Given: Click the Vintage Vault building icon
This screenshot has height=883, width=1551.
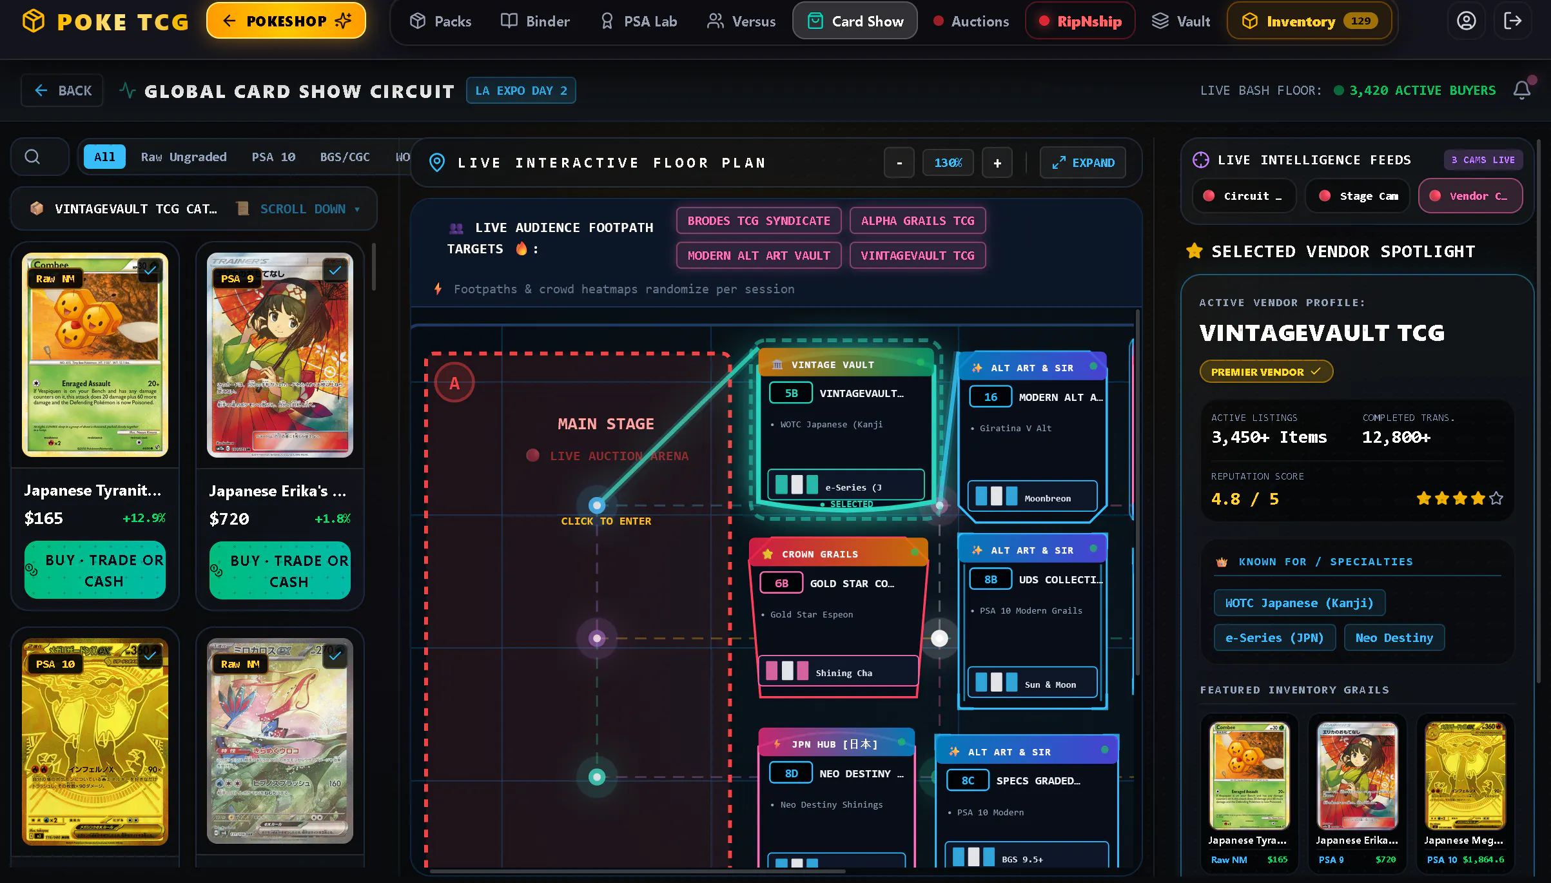Looking at the screenshot, I should (777, 365).
